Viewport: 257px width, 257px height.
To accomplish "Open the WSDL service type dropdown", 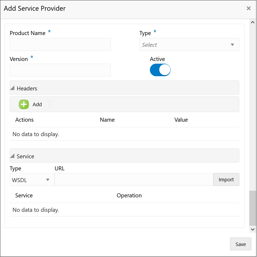I will pyautogui.click(x=32, y=180).
